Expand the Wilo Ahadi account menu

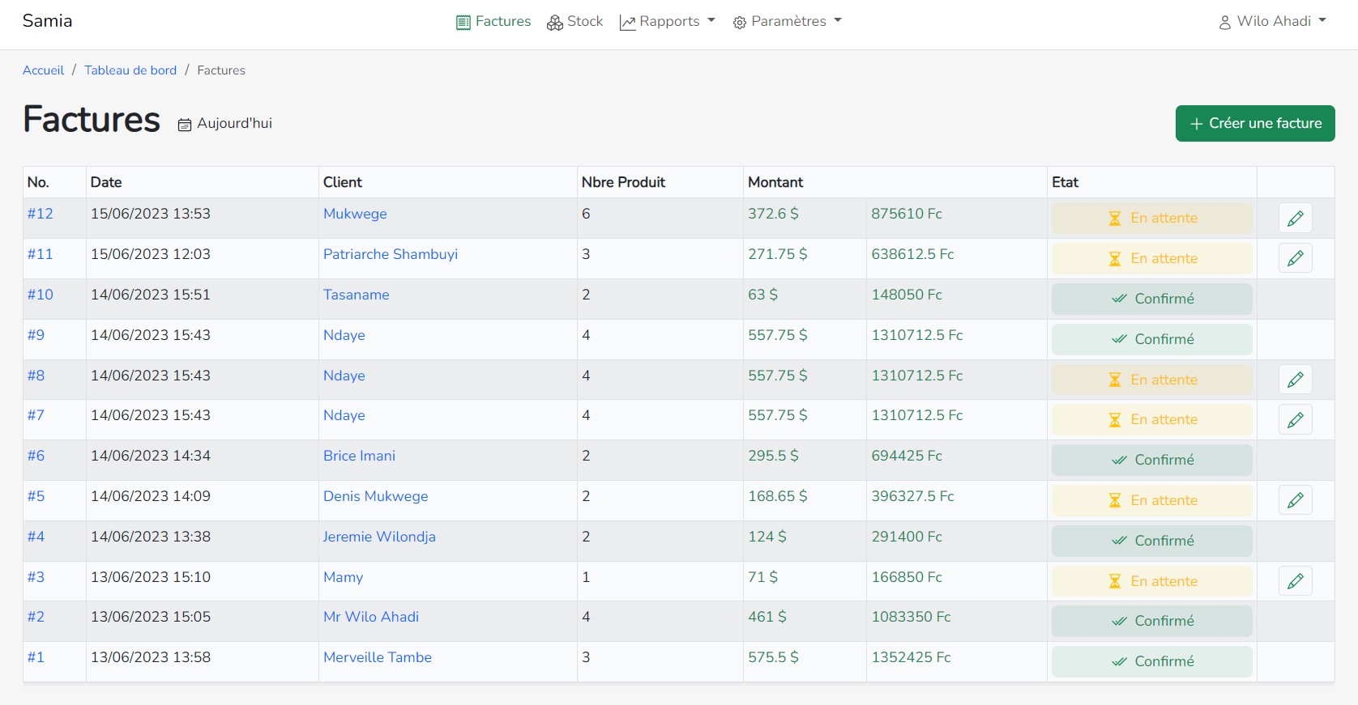coord(1273,22)
